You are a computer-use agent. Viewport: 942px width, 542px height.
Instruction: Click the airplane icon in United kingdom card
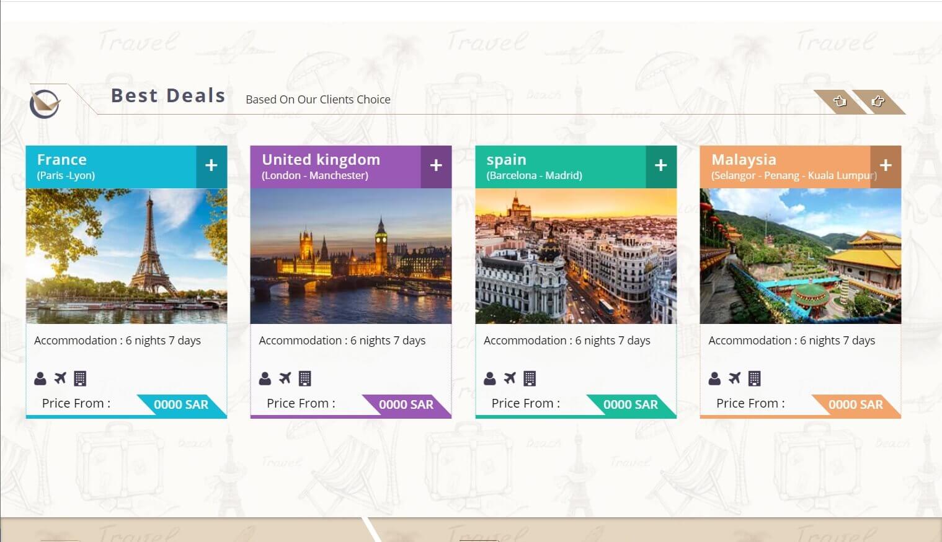285,378
